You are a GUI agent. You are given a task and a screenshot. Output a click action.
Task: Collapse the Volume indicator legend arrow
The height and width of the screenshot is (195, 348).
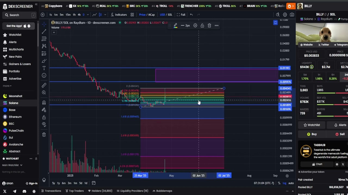(54, 32)
